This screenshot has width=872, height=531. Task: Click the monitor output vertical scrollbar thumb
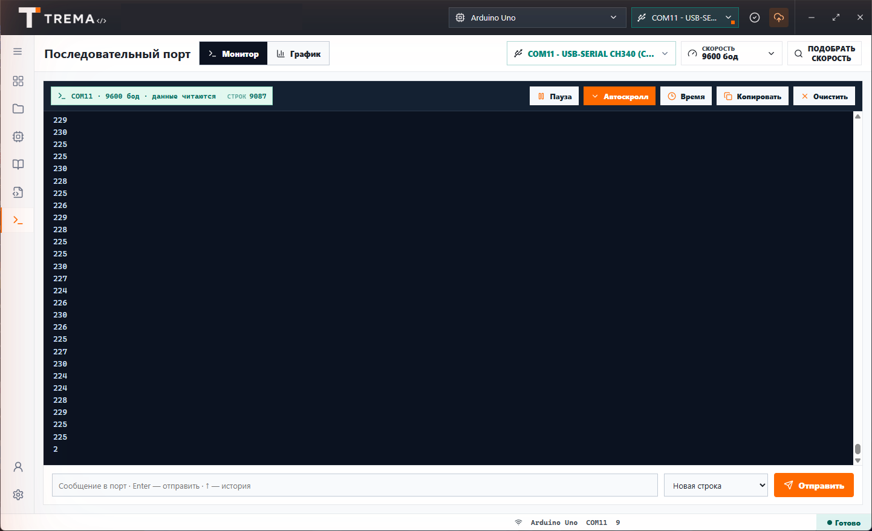point(857,449)
